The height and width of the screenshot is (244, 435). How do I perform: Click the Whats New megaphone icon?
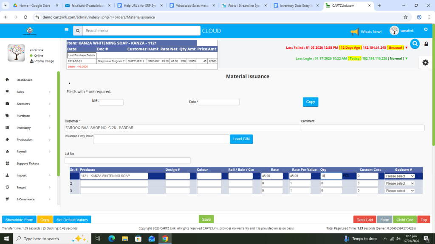[354, 31]
